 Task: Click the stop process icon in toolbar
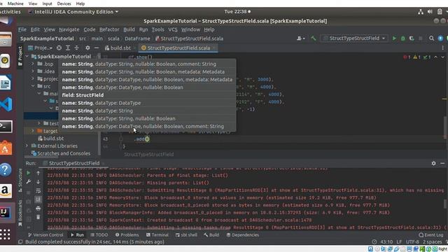point(420,38)
